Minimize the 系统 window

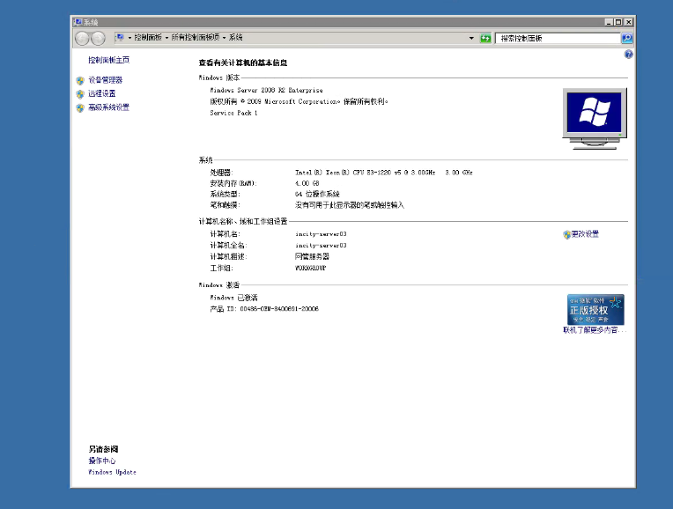608,22
